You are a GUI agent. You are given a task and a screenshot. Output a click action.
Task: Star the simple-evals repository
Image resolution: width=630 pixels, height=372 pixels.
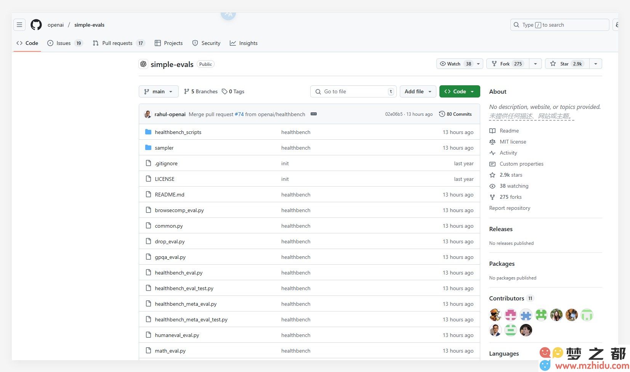point(567,64)
